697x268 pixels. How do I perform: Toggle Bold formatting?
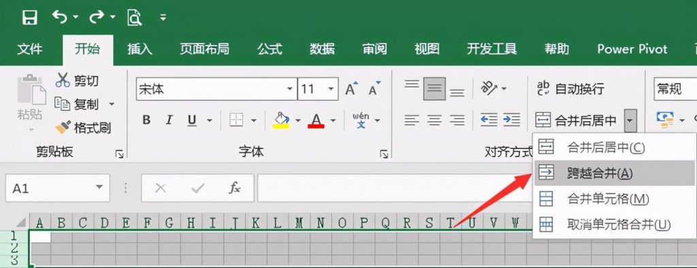[x=146, y=120]
